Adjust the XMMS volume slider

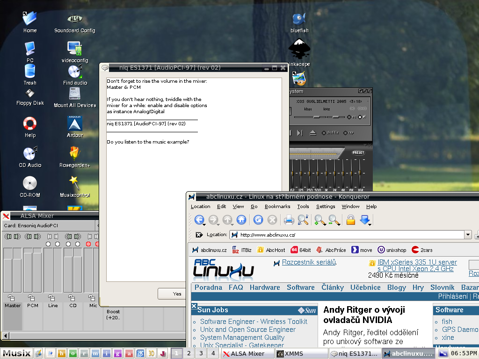(311, 117)
